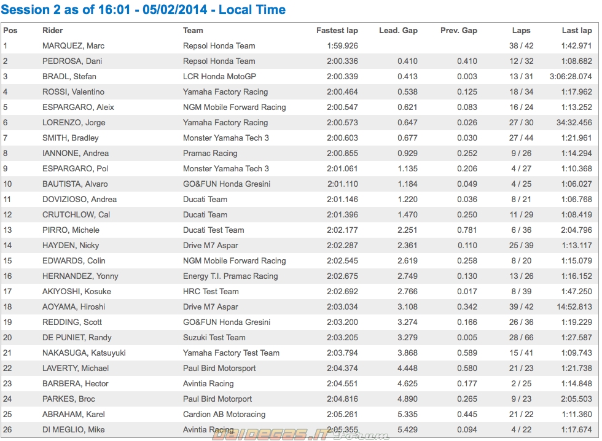Click the Prev. Gap column header
The width and height of the screenshot is (602, 441).
point(459,30)
